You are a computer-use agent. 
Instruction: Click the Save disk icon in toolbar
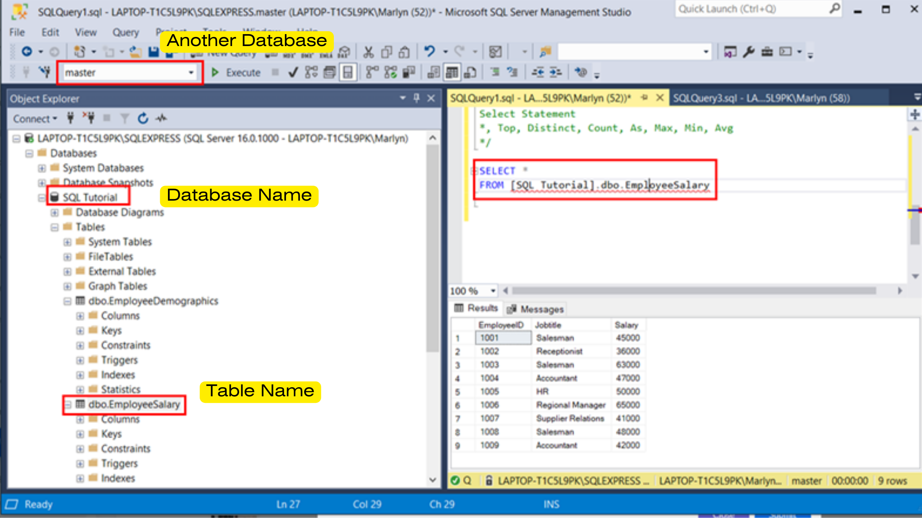[154, 52]
